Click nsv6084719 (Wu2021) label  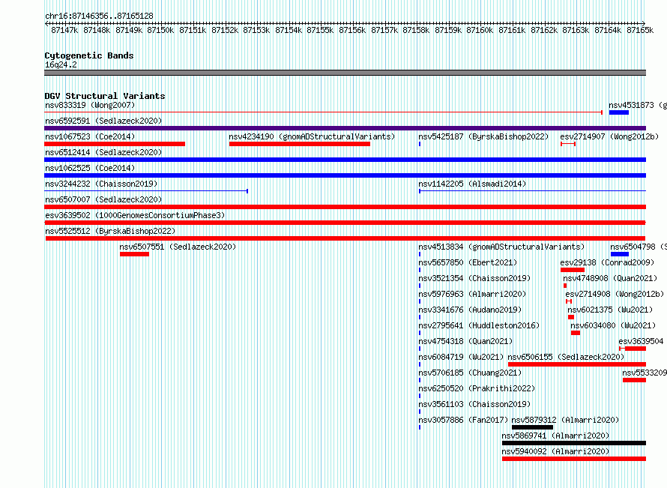pos(461,357)
